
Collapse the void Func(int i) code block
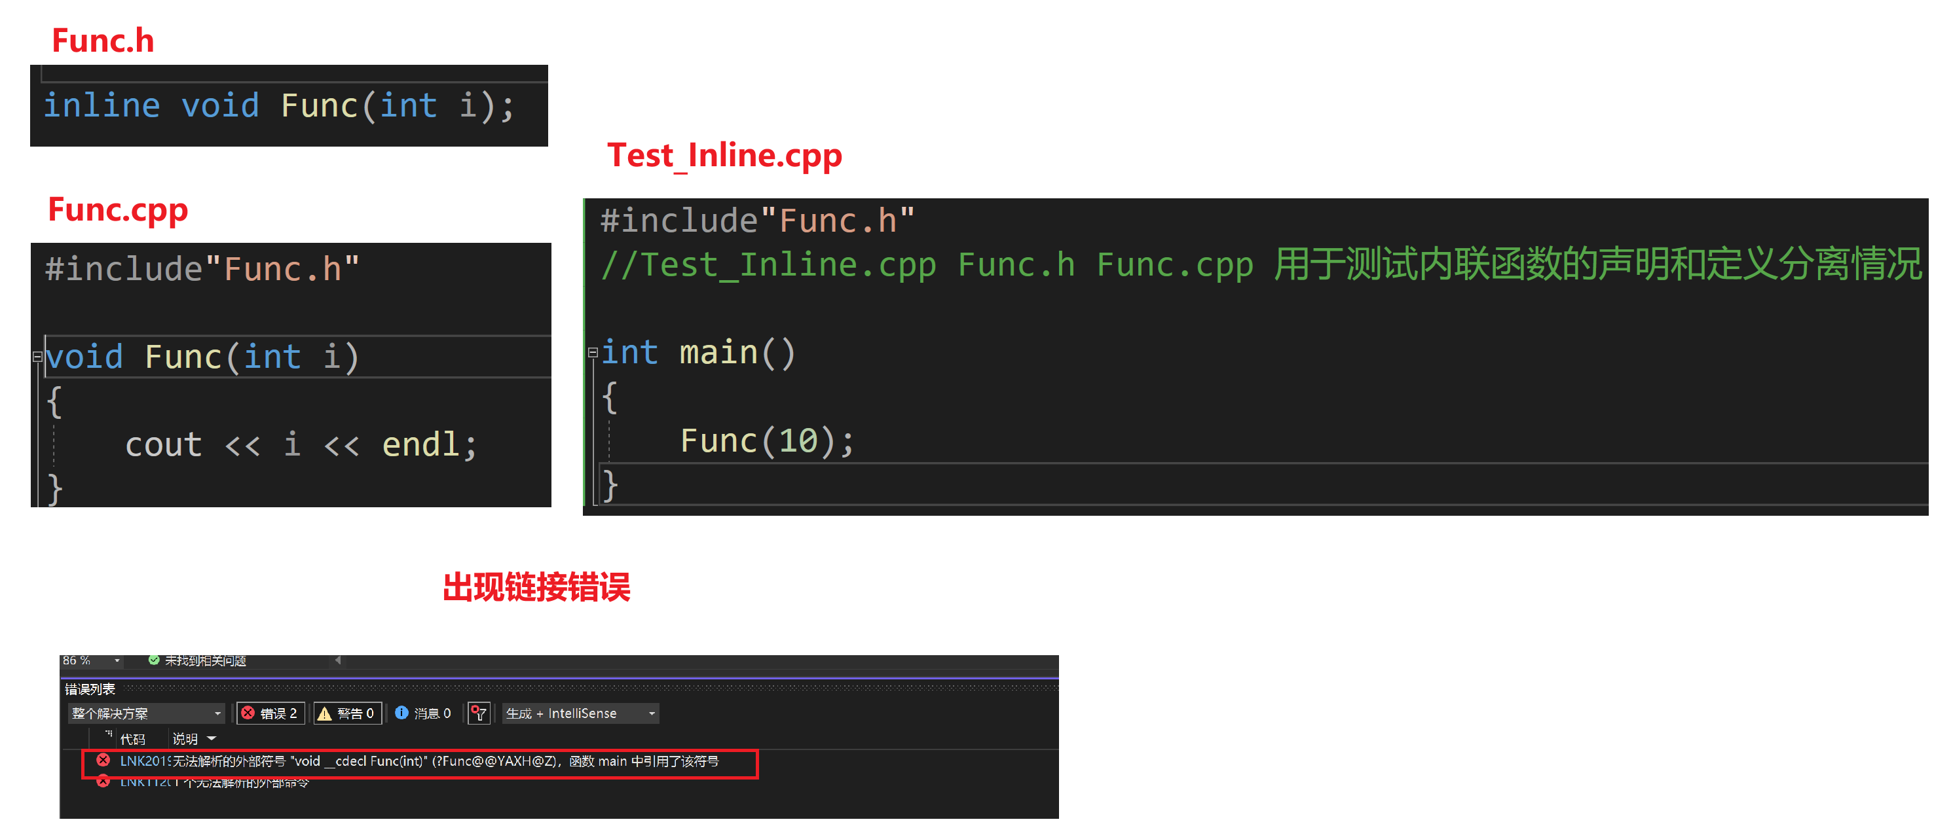pos(37,357)
